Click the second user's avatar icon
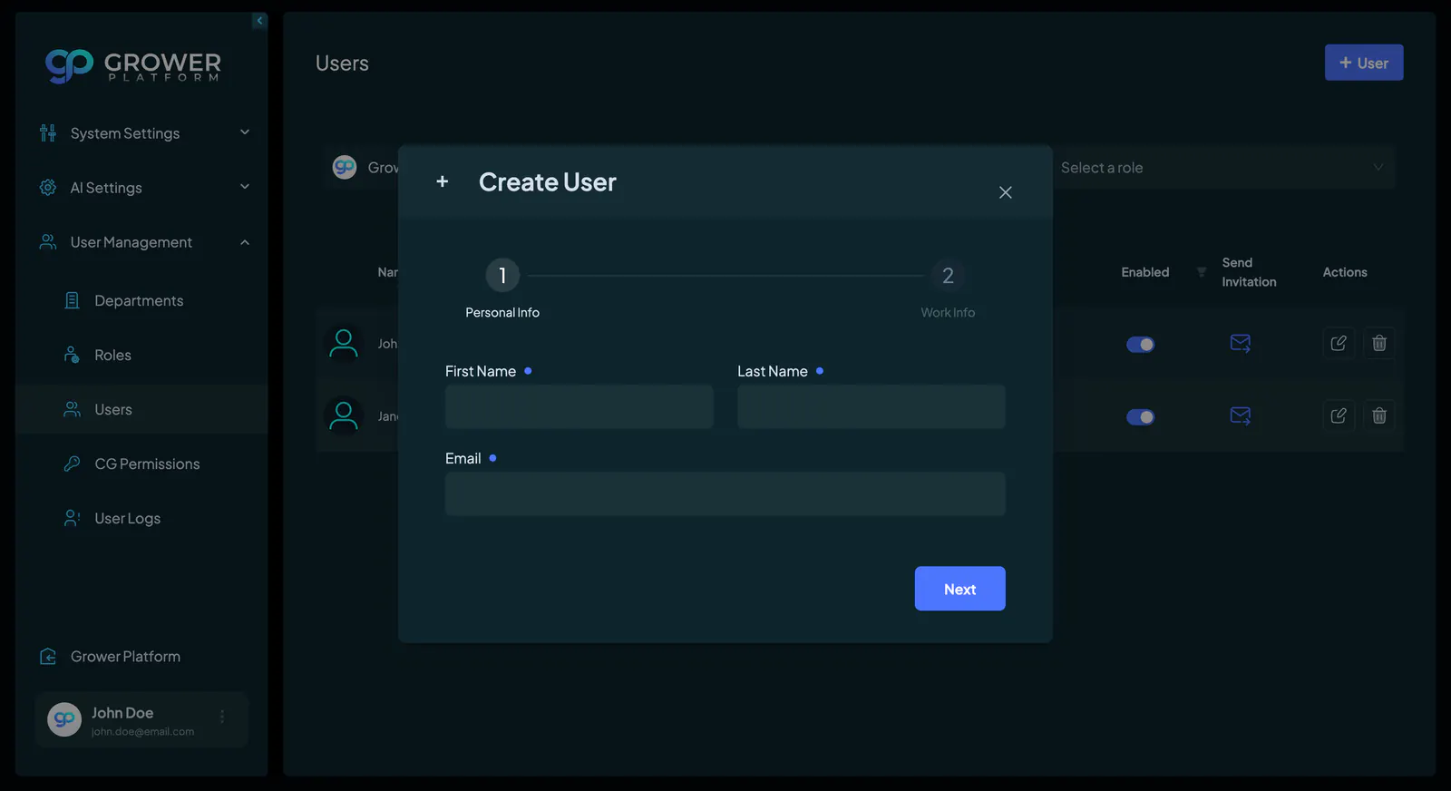 344,416
